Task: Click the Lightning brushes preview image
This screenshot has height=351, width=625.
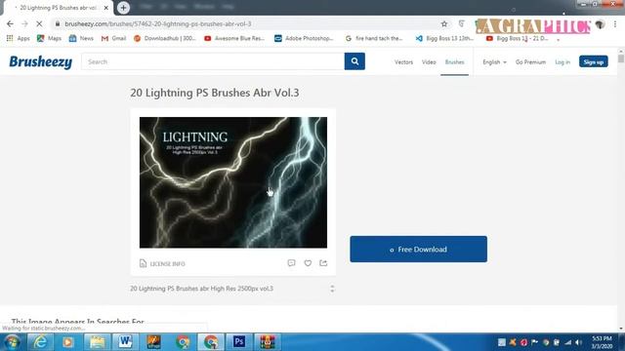Action: click(x=233, y=182)
